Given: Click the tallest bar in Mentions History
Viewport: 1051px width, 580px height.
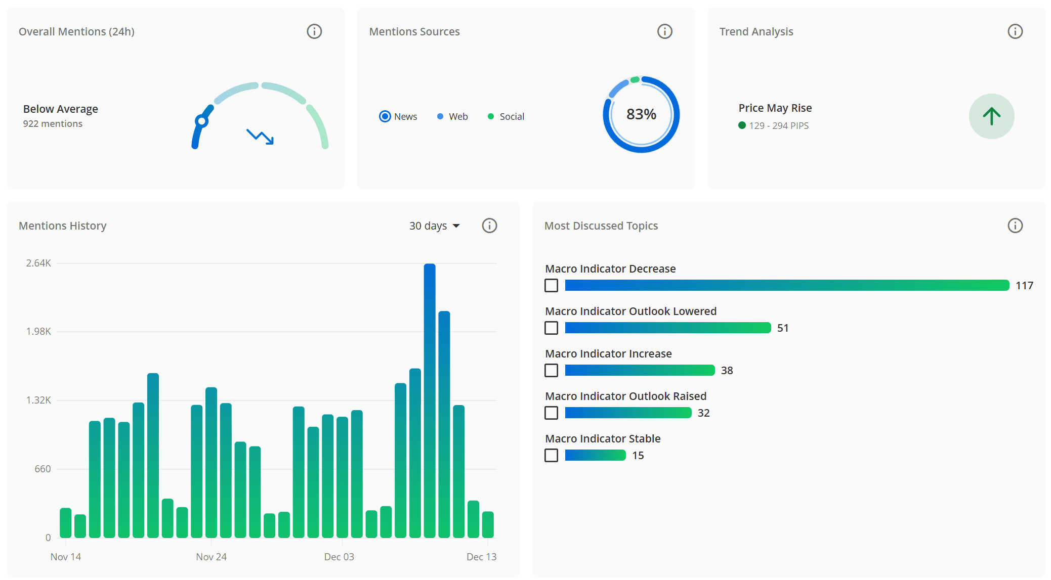Looking at the screenshot, I should pyautogui.click(x=430, y=399).
